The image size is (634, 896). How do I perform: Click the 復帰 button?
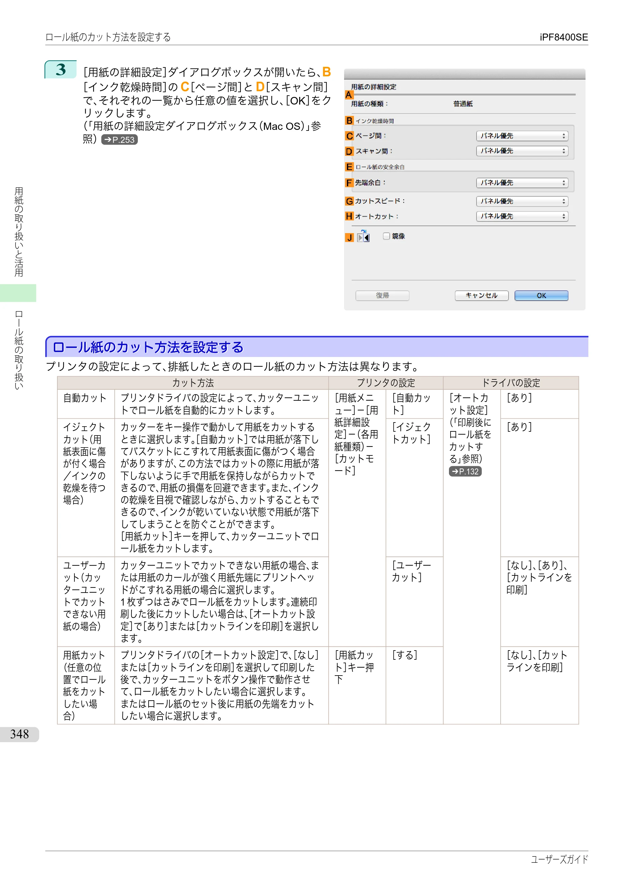point(382,295)
